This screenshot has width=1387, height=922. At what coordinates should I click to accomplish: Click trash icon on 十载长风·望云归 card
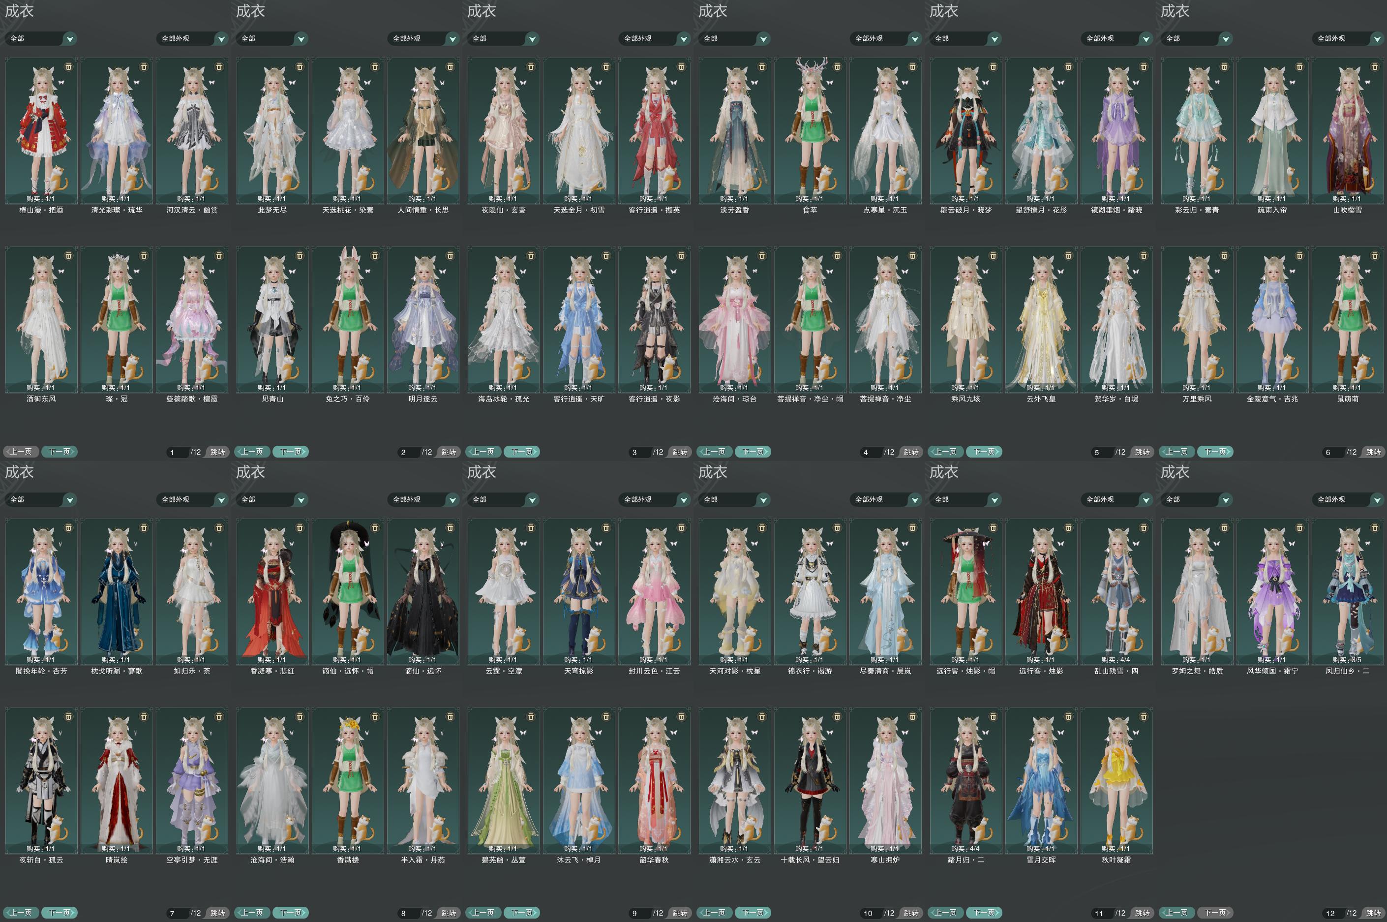(838, 716)
